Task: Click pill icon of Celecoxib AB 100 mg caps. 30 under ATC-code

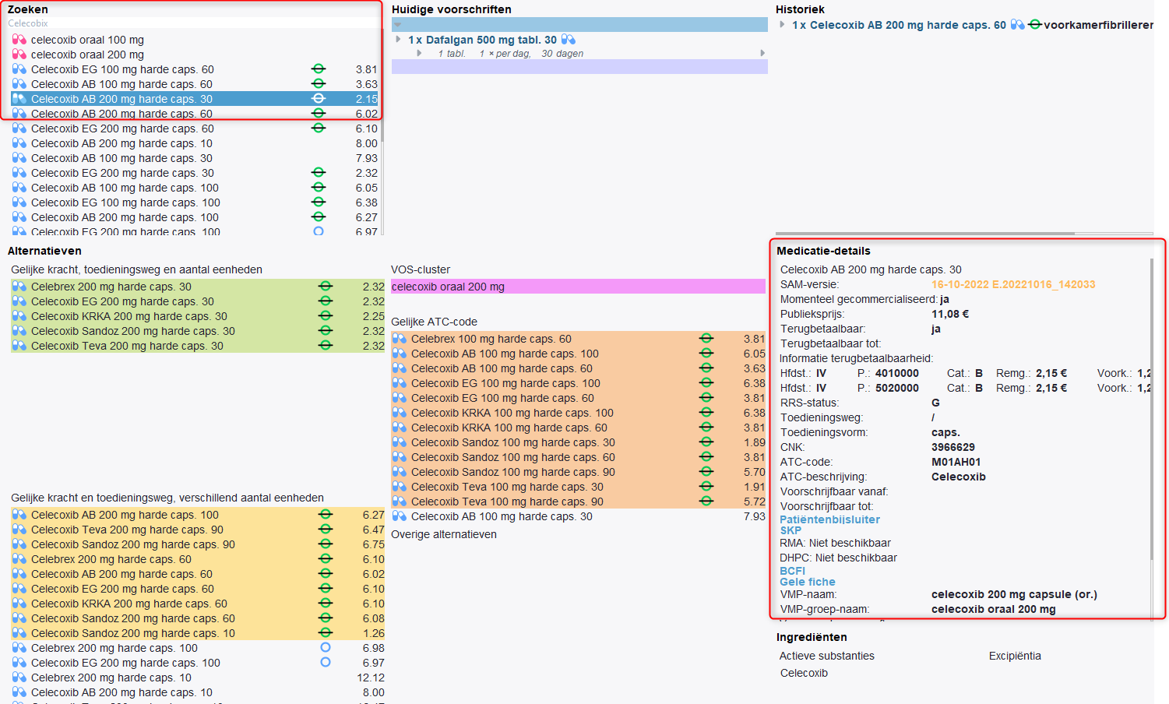Action: tap(400, 516)
